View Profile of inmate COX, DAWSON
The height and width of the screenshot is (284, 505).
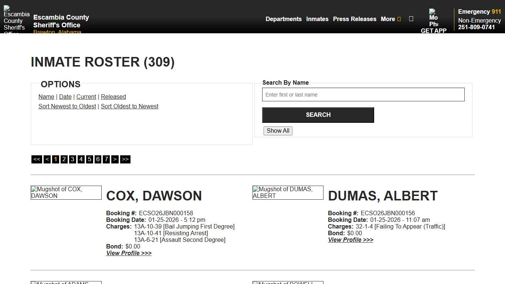[x=129, y=253]
